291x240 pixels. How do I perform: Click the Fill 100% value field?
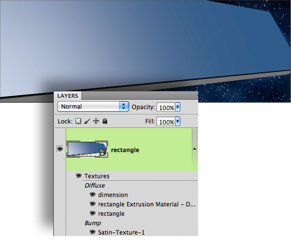point(166,121)
